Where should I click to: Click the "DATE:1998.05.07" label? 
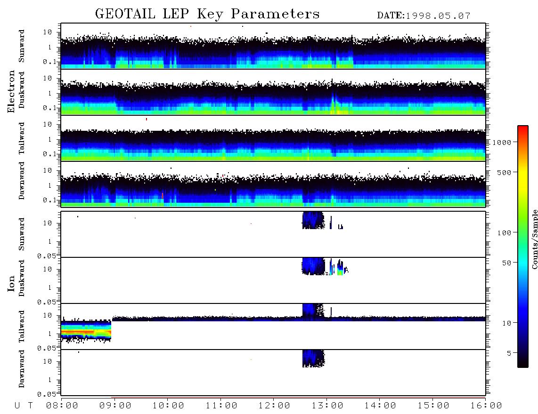coord(424,16)
